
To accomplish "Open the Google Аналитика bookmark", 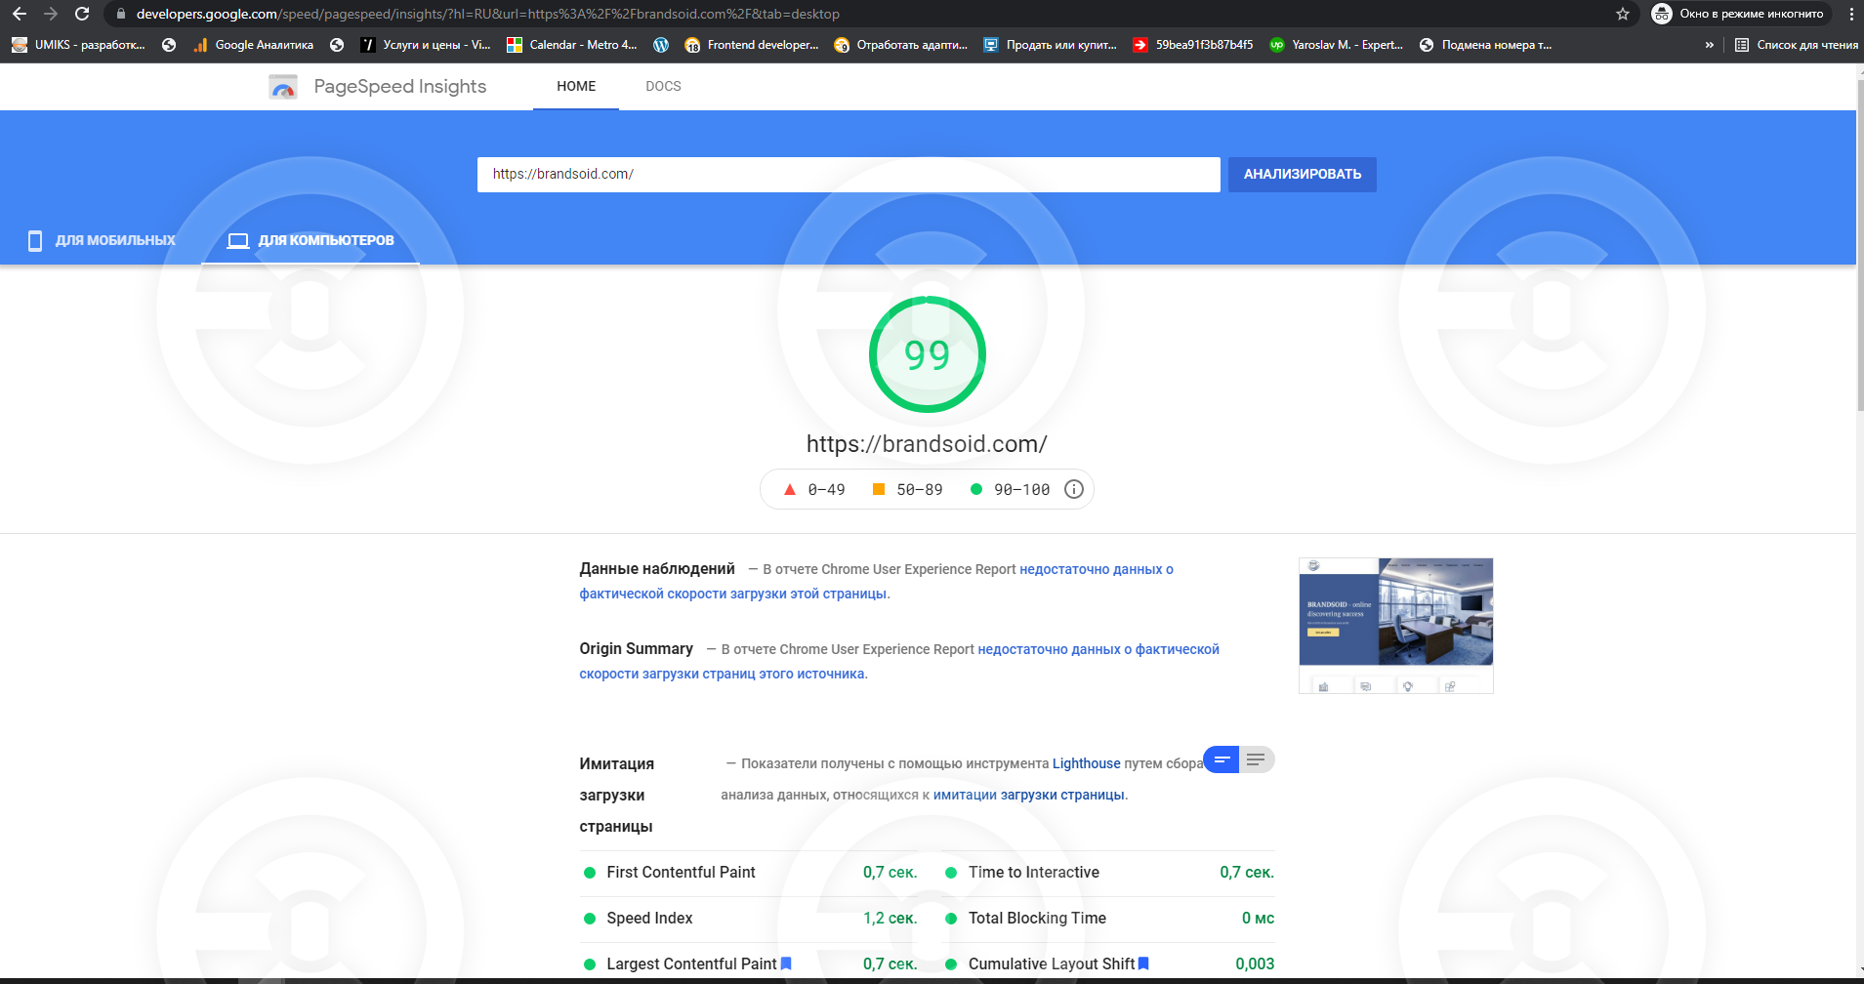I will pyautogui.click(x=254, y=45).
